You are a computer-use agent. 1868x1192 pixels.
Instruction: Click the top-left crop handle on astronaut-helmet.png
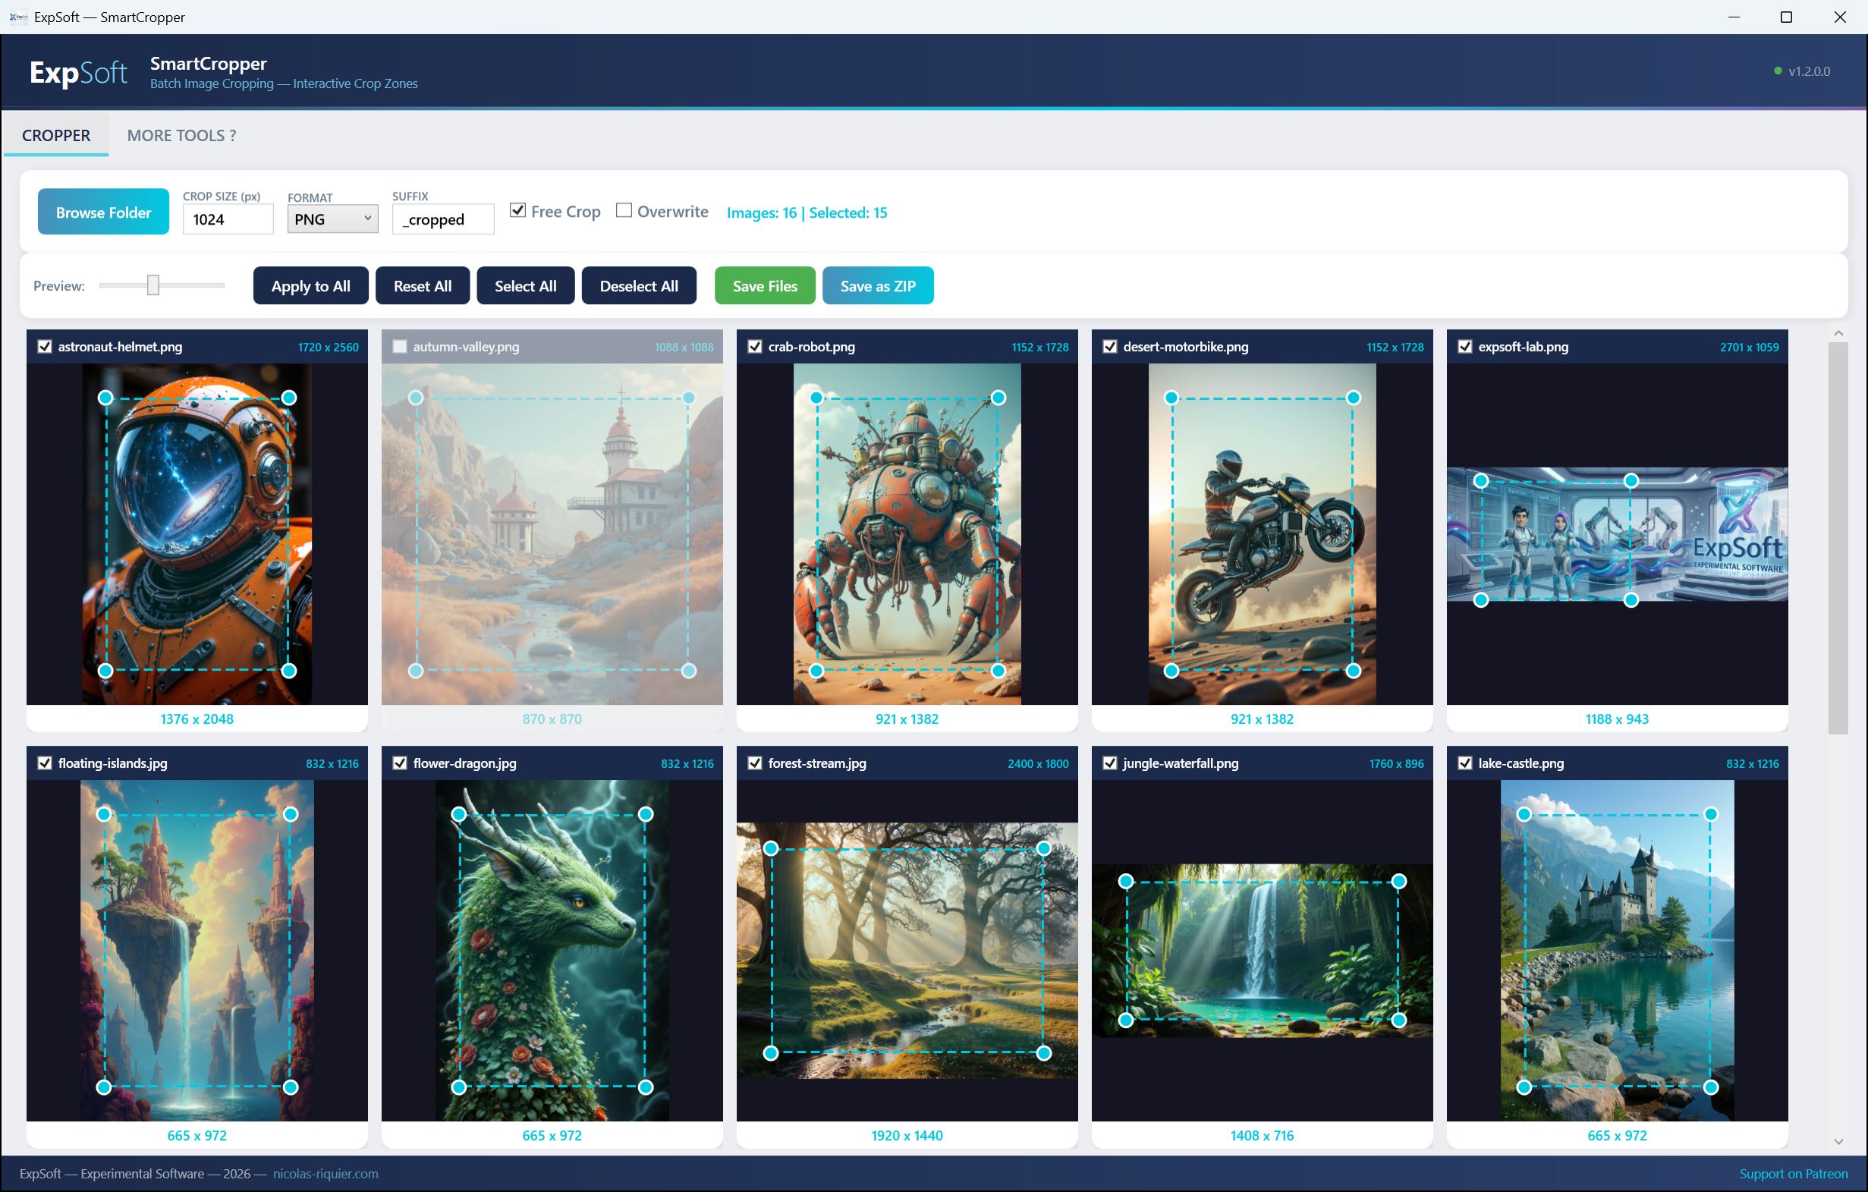coord(106,398)
